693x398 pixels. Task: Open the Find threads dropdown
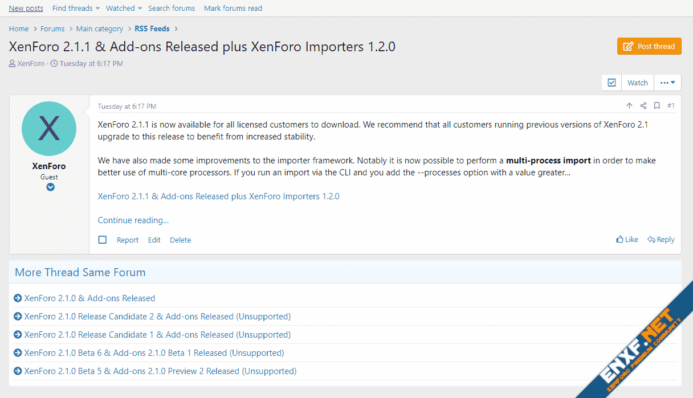(x=76, y=8)
